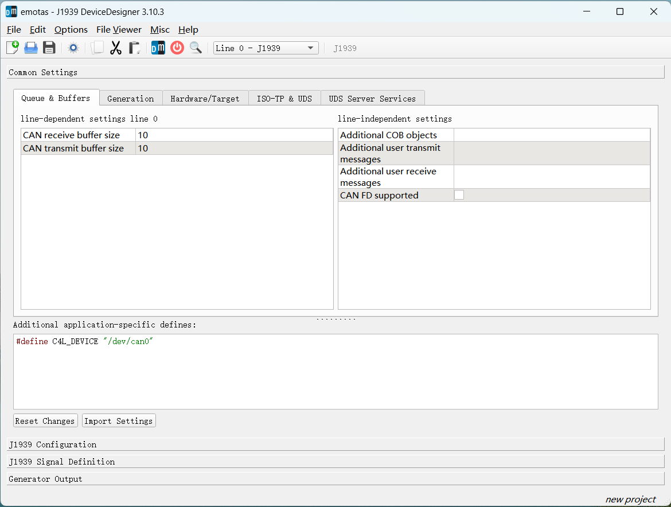Open the Line 0 - J1939 dropdown
This screenshot has width=671, height=507.
point(266,48)
